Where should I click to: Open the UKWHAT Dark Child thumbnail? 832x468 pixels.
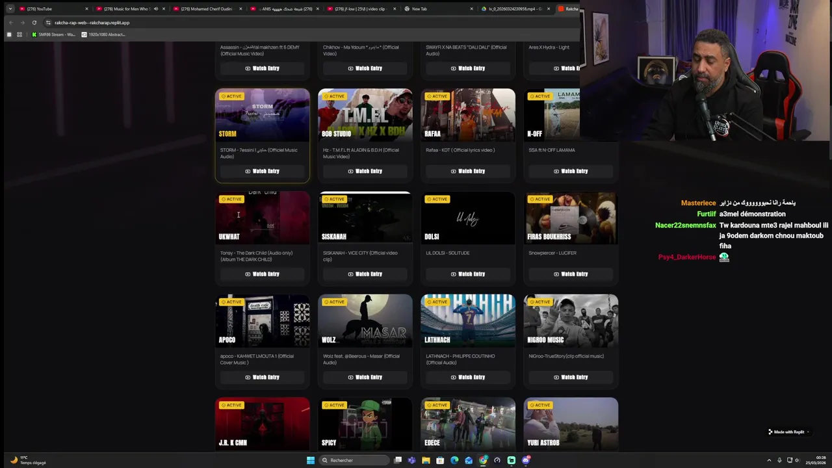pyautogui.click(x=263, y=218)
